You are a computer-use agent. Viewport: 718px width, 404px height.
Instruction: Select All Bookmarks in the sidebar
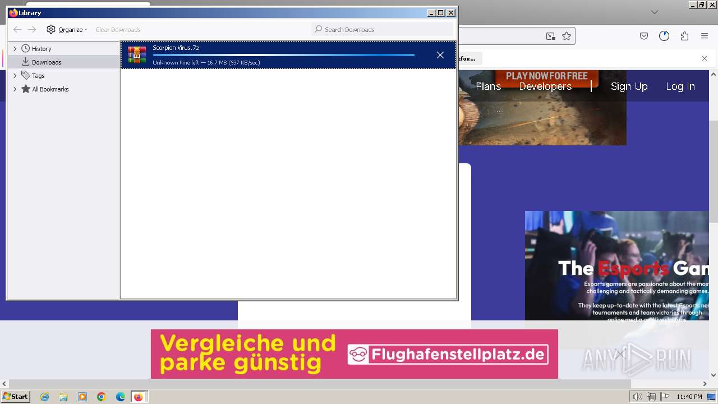point(50,89)
